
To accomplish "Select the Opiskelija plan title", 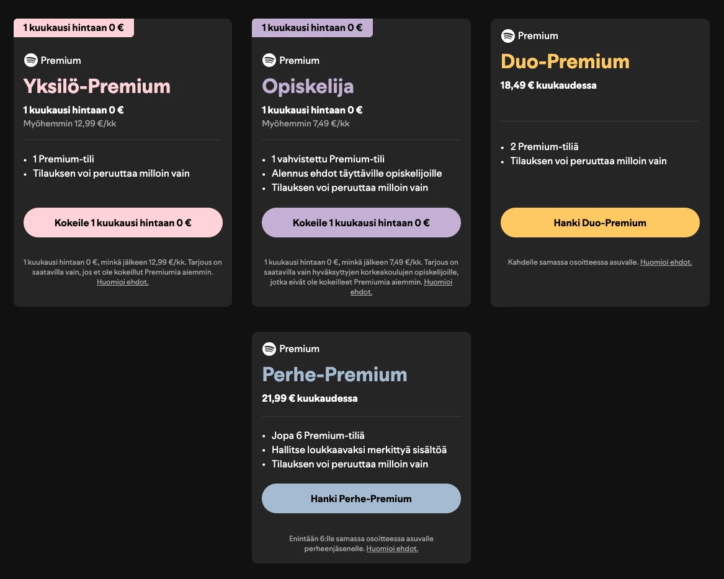I will pos(308,86).
